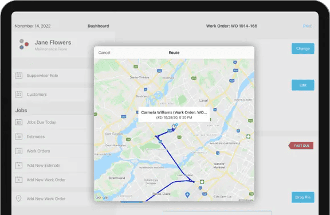The height and width of the screenshot is (215, 330).
Task: Click the Google logo on map
Action: tap(101, 197)
